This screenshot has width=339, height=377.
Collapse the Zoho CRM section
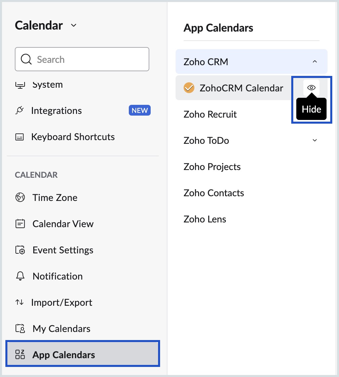click(x=315, y=62)
